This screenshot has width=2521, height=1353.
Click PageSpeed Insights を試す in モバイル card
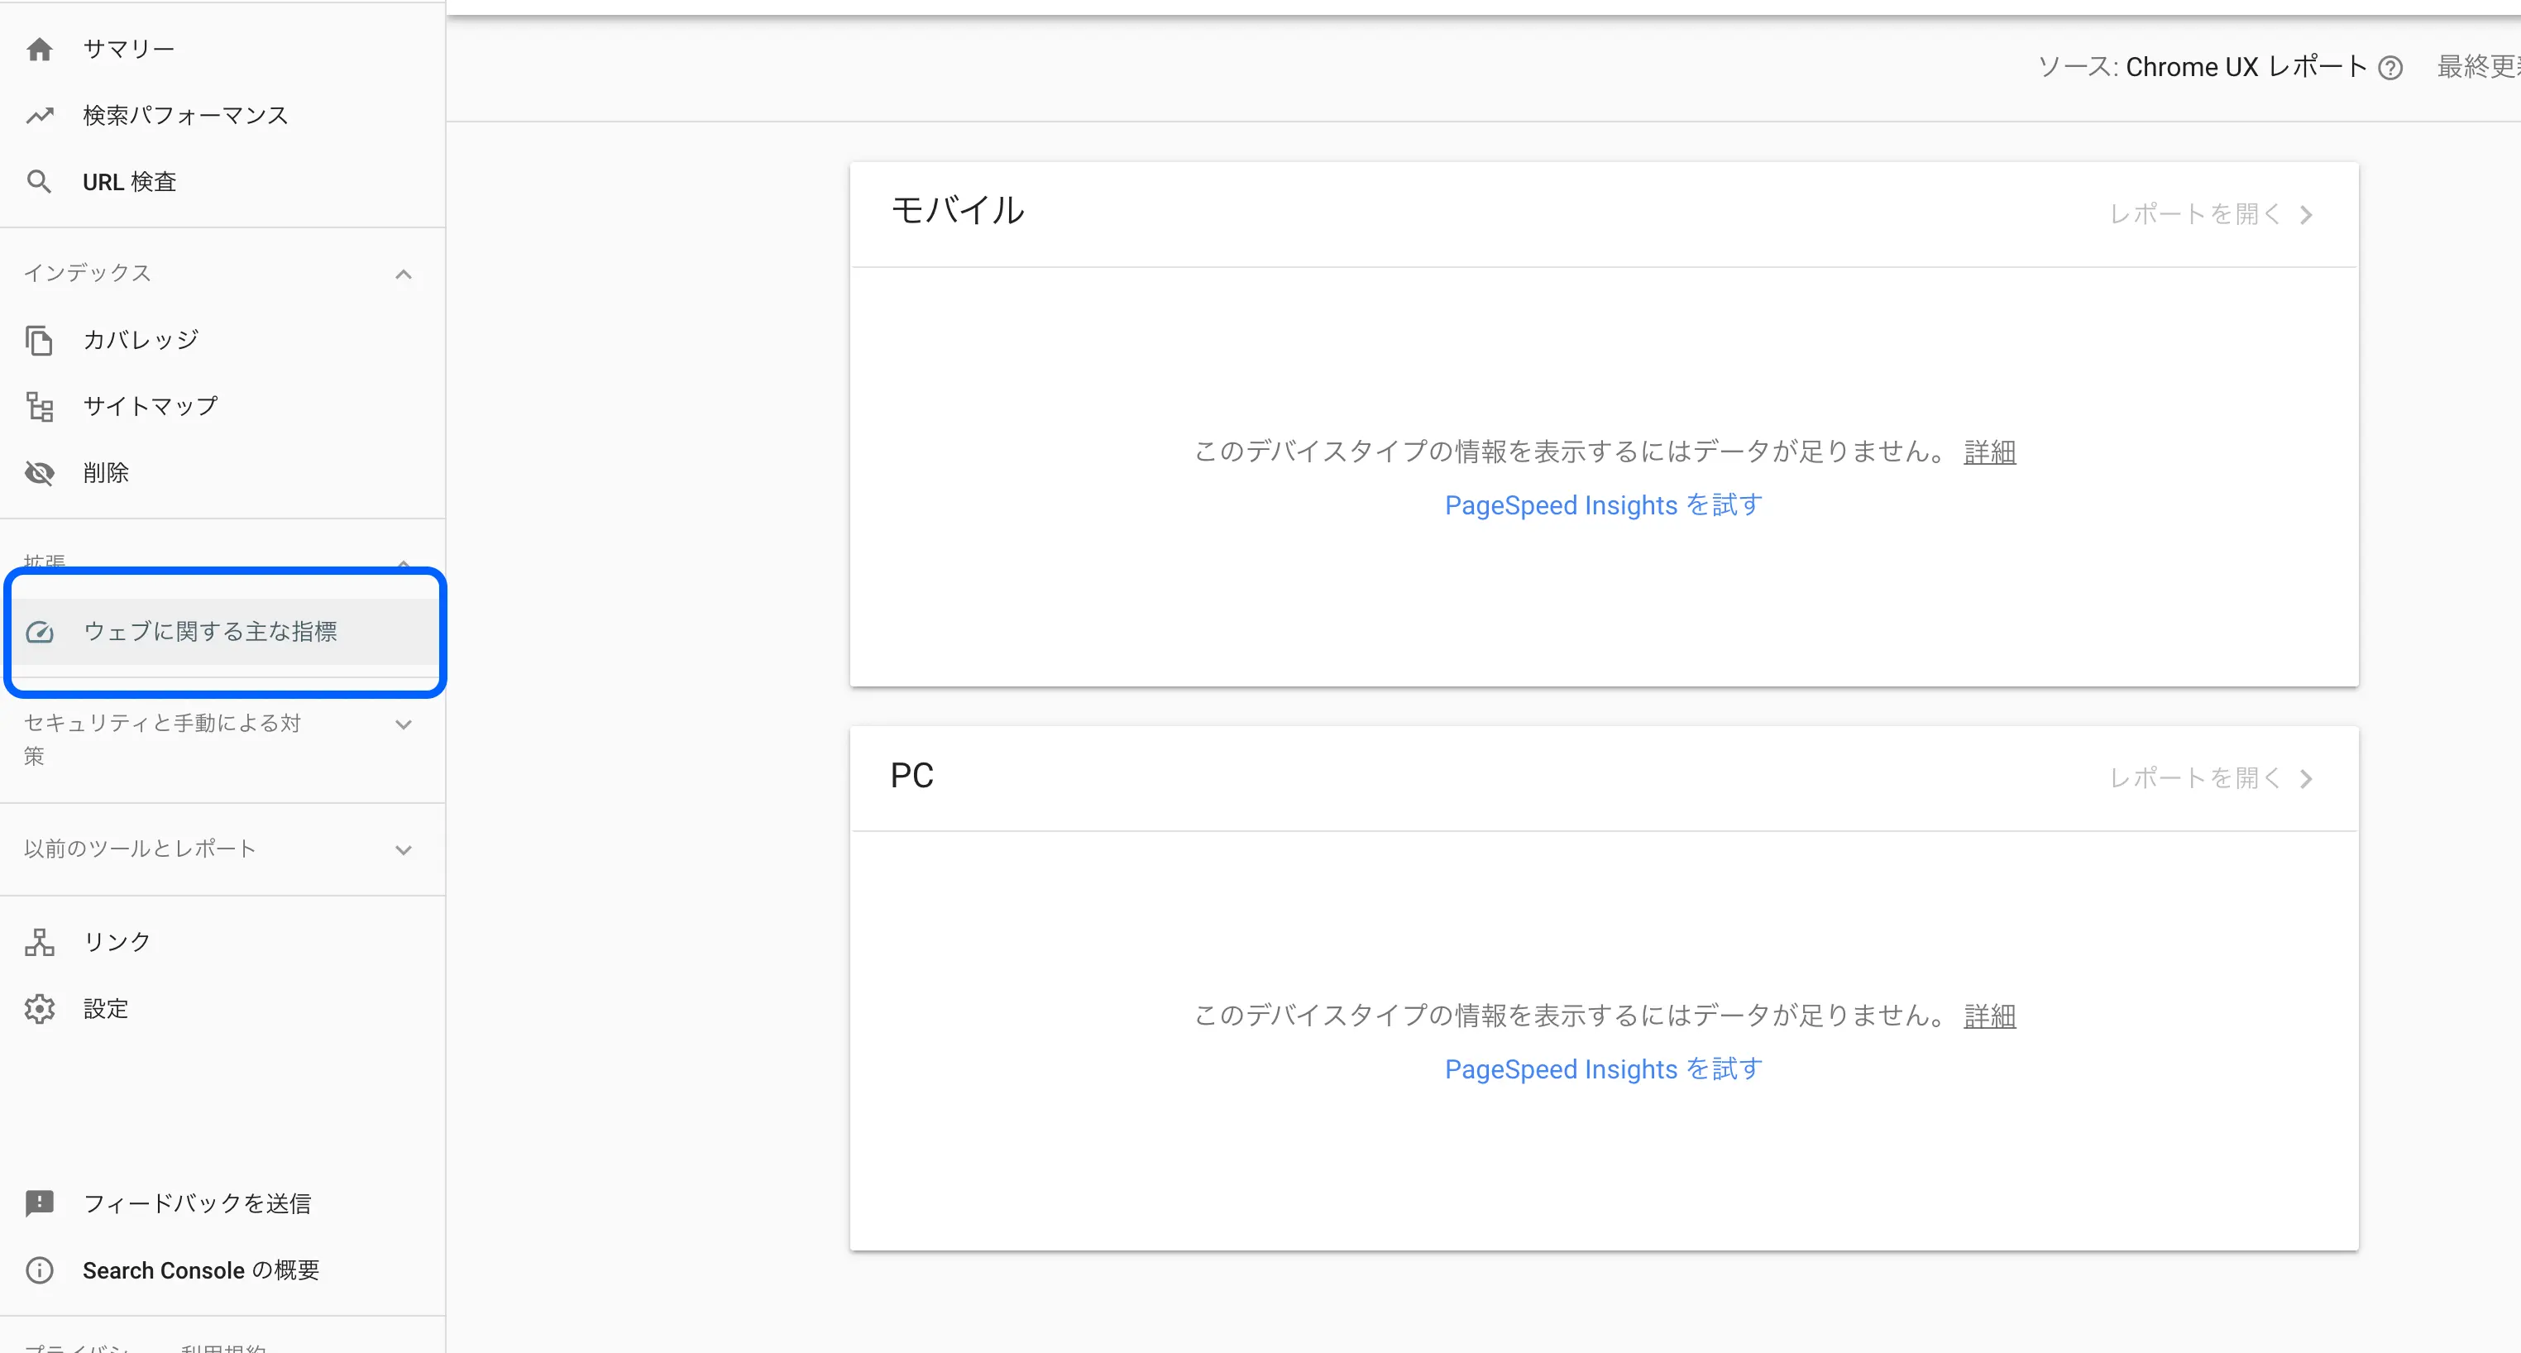[x=1604, y=504]
